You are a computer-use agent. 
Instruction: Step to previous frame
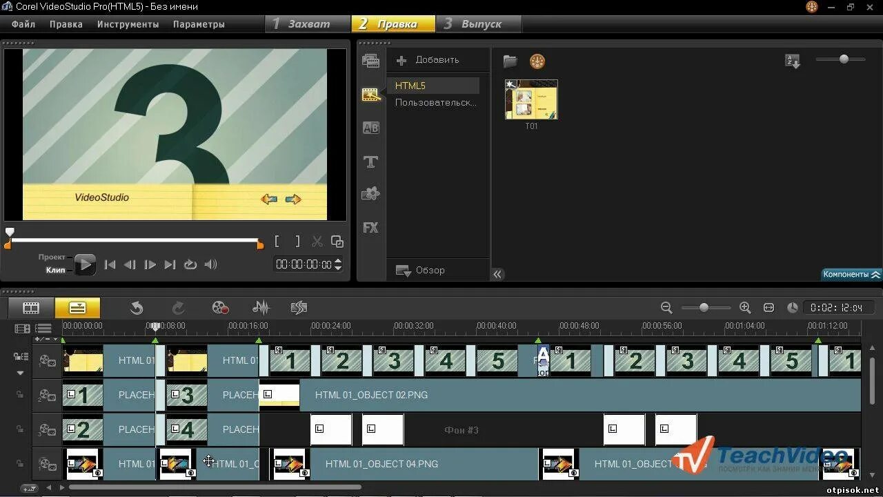click(130, 264)
